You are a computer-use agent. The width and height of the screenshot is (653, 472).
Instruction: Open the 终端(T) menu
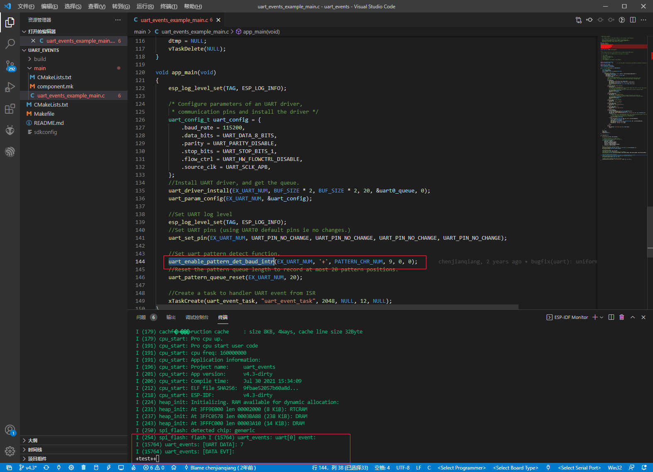point(169,6)
